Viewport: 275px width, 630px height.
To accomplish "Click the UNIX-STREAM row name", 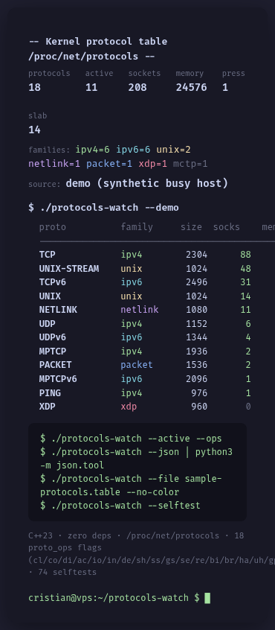I will (69, 268).
